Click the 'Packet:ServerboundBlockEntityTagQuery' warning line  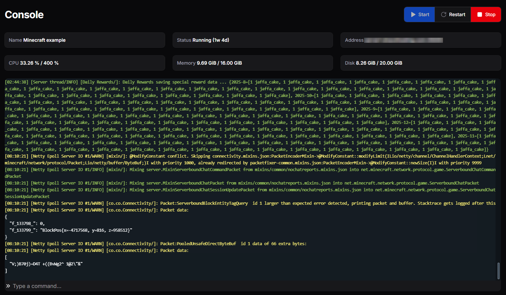[x=250, y=203]
